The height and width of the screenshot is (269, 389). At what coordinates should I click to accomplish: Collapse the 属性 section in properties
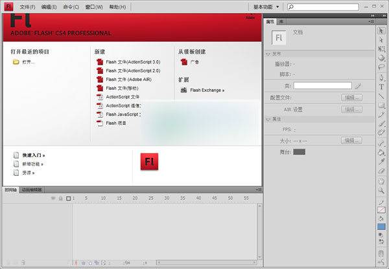coord(268,119)
